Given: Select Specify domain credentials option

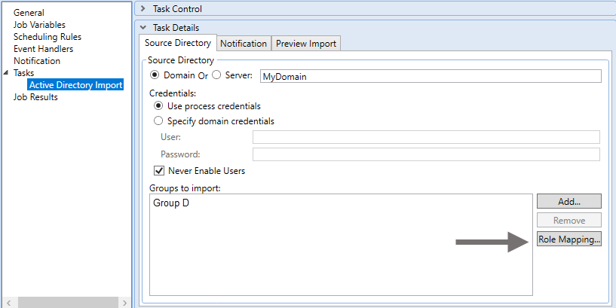Looking at the screenshot, I should (158, 121).
